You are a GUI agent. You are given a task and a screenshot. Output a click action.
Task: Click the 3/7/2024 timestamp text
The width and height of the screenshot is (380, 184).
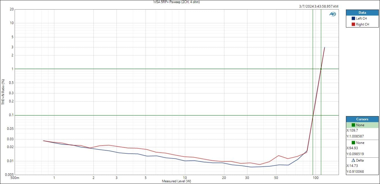pos(319,6)
